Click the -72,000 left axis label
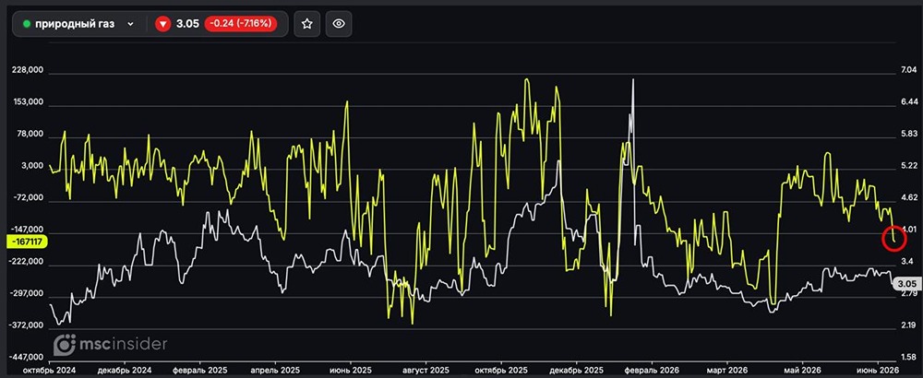This screenshot has height=378, width=923. pyautogui.click(x=30, y=198)
